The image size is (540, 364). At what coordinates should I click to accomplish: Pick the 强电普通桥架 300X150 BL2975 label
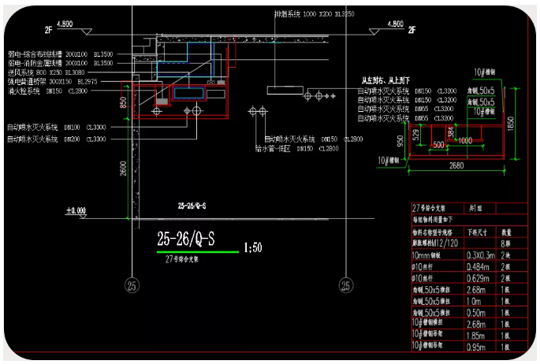click(x=53, y=82)
